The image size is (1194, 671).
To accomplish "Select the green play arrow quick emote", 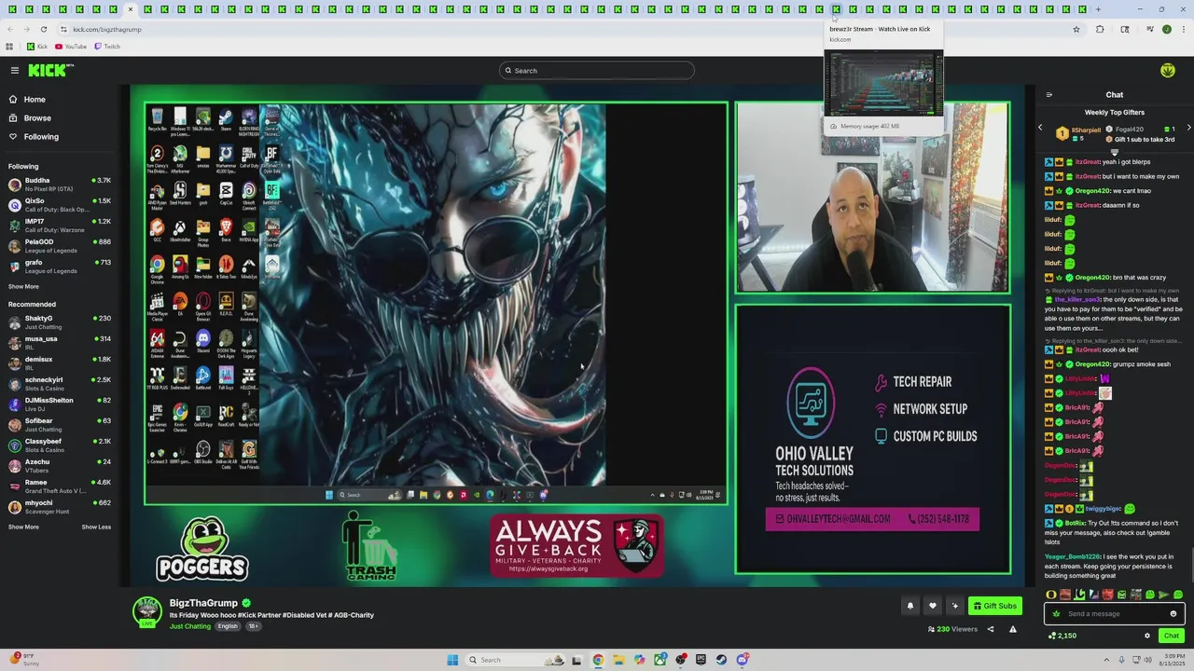I will (x=1163, y=595).
